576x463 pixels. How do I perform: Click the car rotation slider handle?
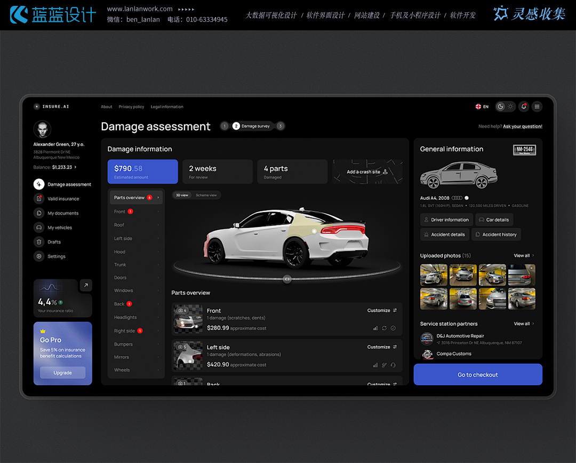click(287, 279)
